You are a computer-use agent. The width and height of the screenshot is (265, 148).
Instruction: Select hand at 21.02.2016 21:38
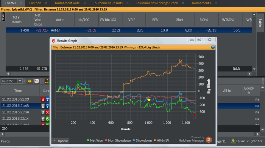pos(16,112)
